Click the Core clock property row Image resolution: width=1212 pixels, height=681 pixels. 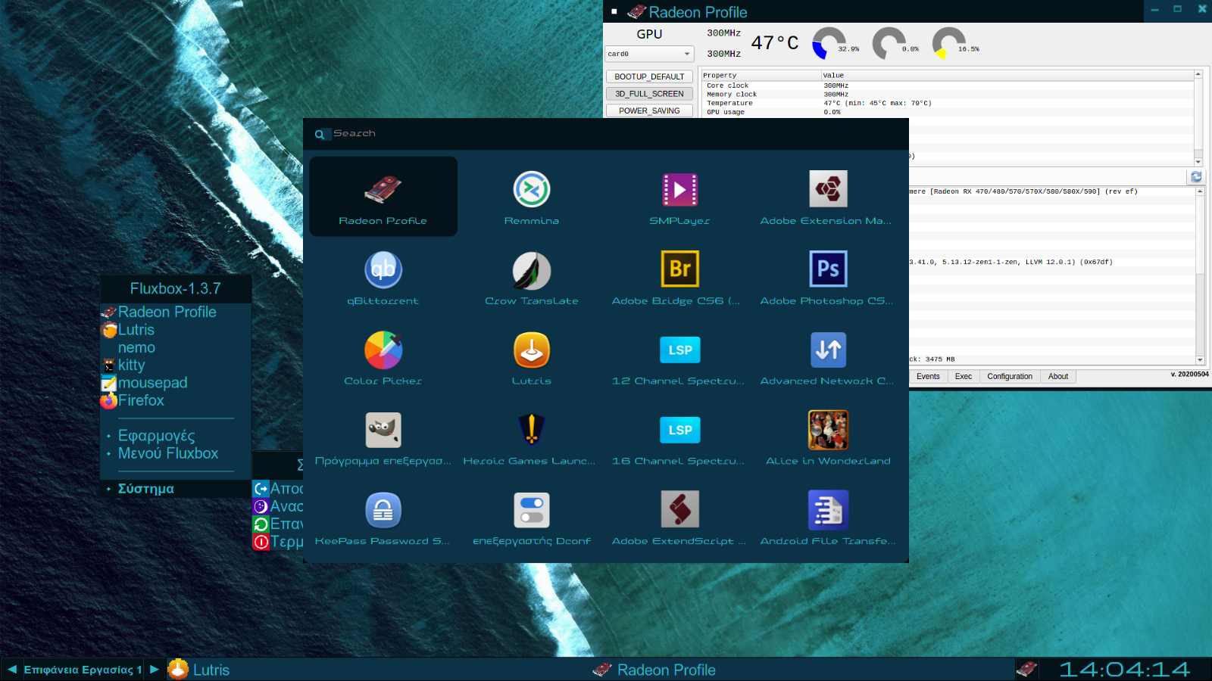pos(947,86)
